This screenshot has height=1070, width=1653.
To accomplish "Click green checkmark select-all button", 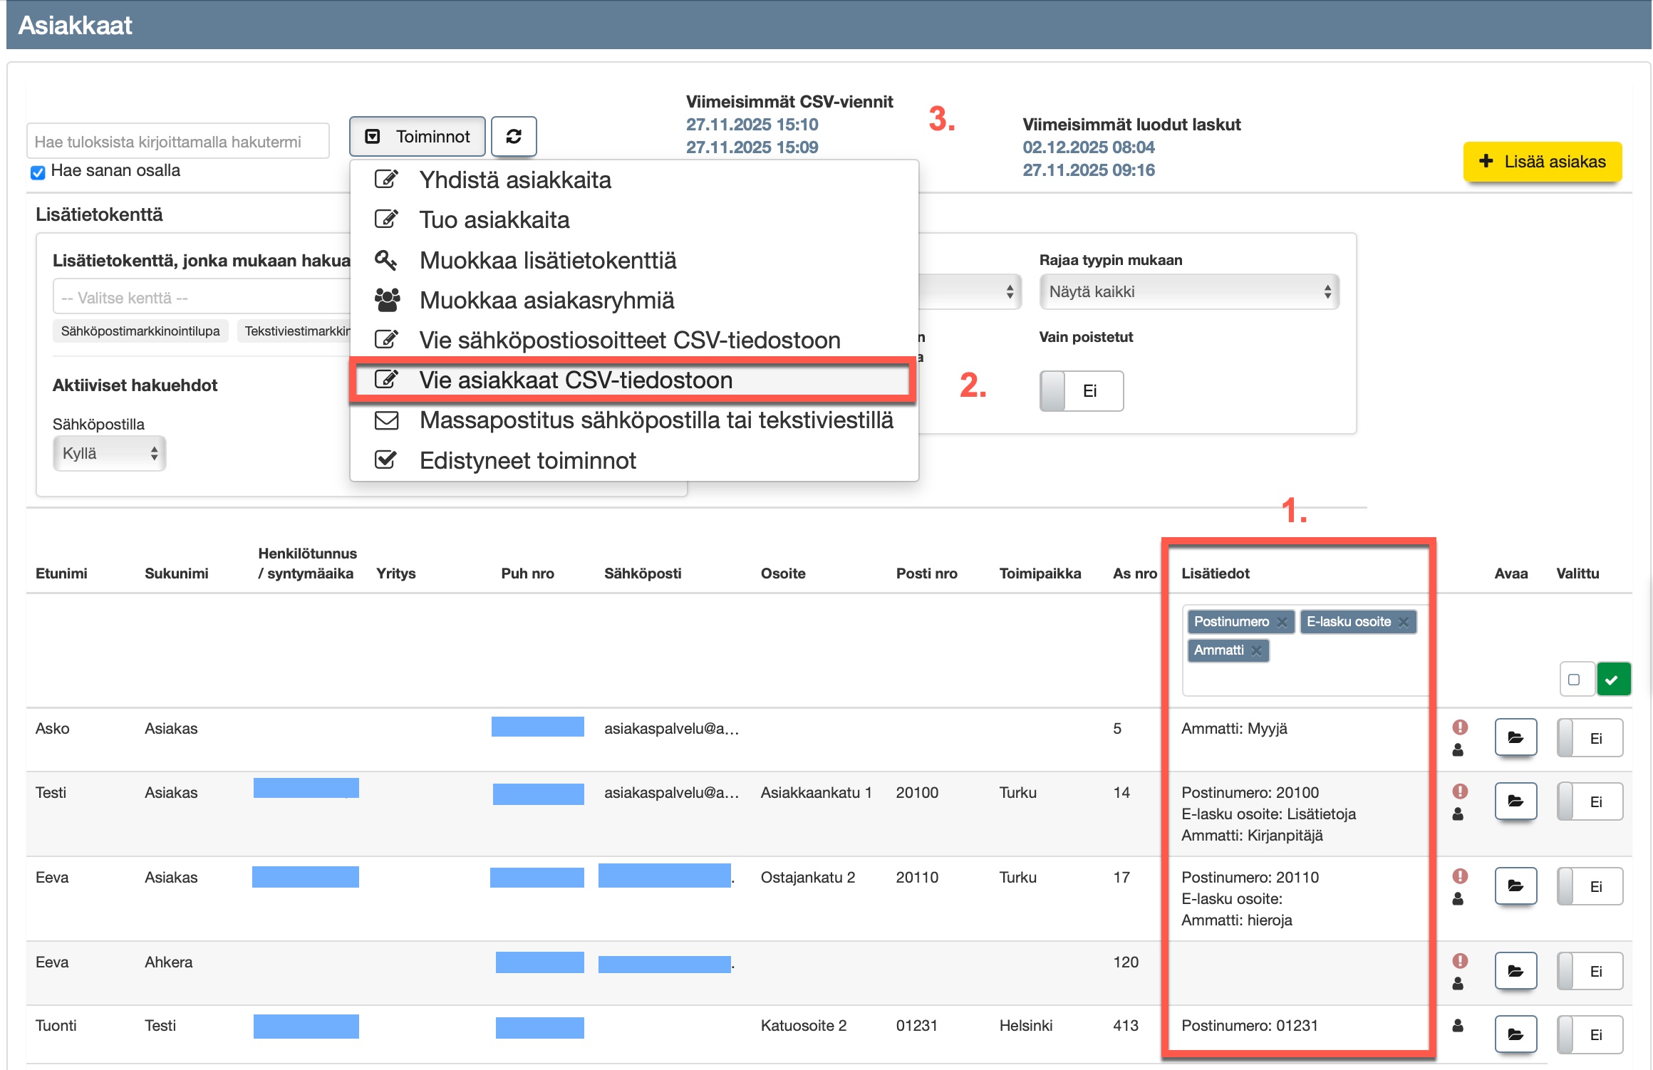I will pos(1613,680).
